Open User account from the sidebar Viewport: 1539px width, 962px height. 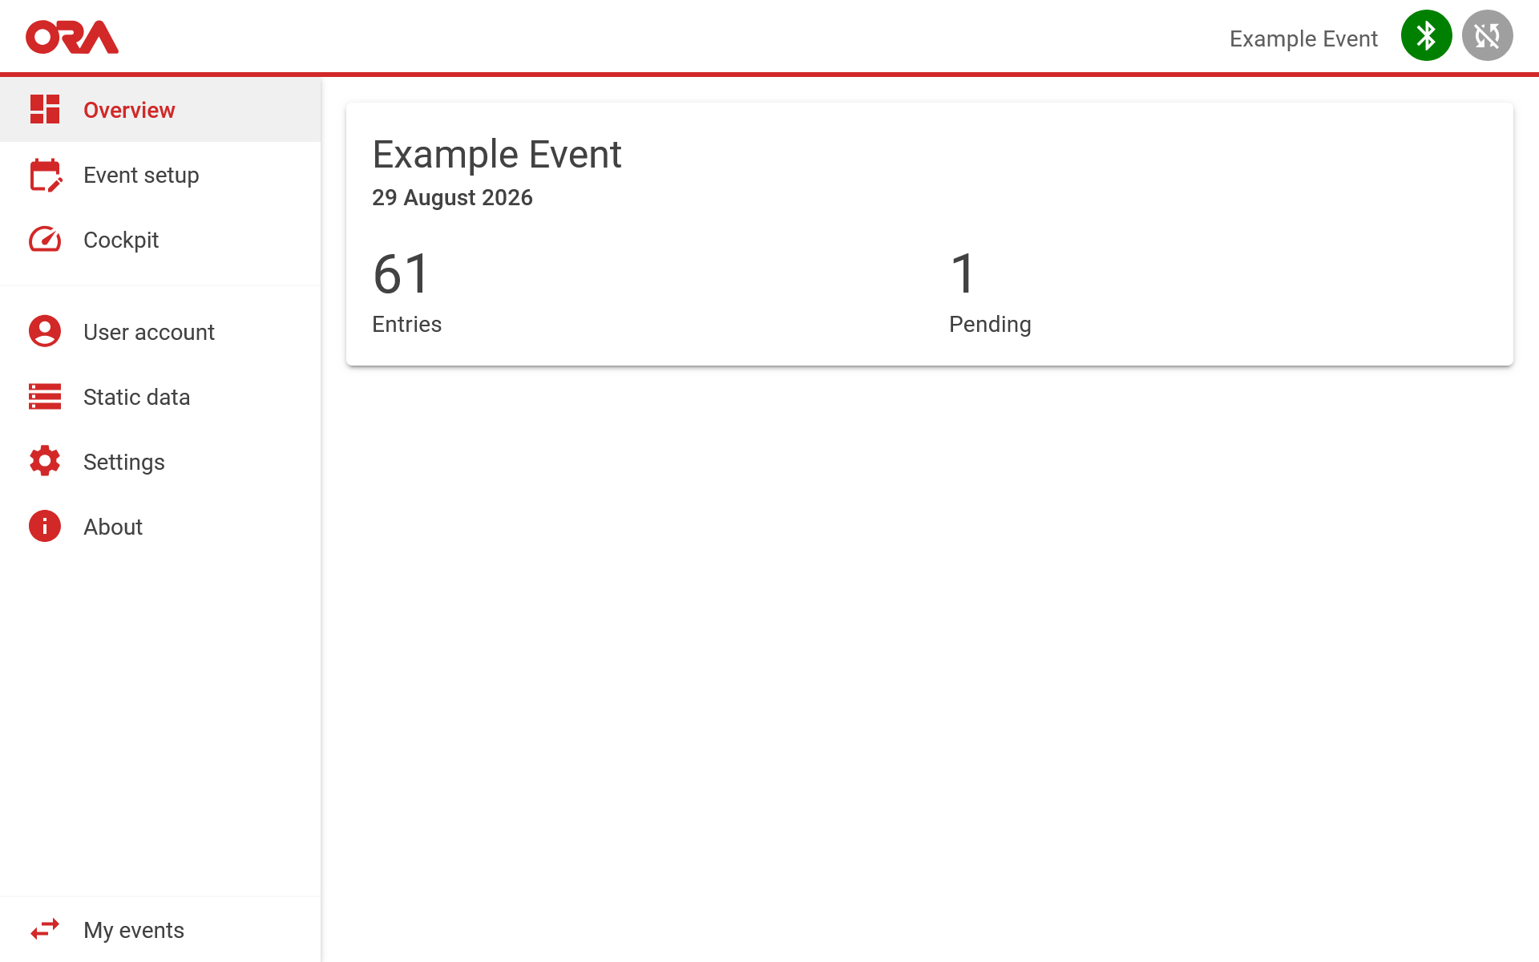[160, 332]
